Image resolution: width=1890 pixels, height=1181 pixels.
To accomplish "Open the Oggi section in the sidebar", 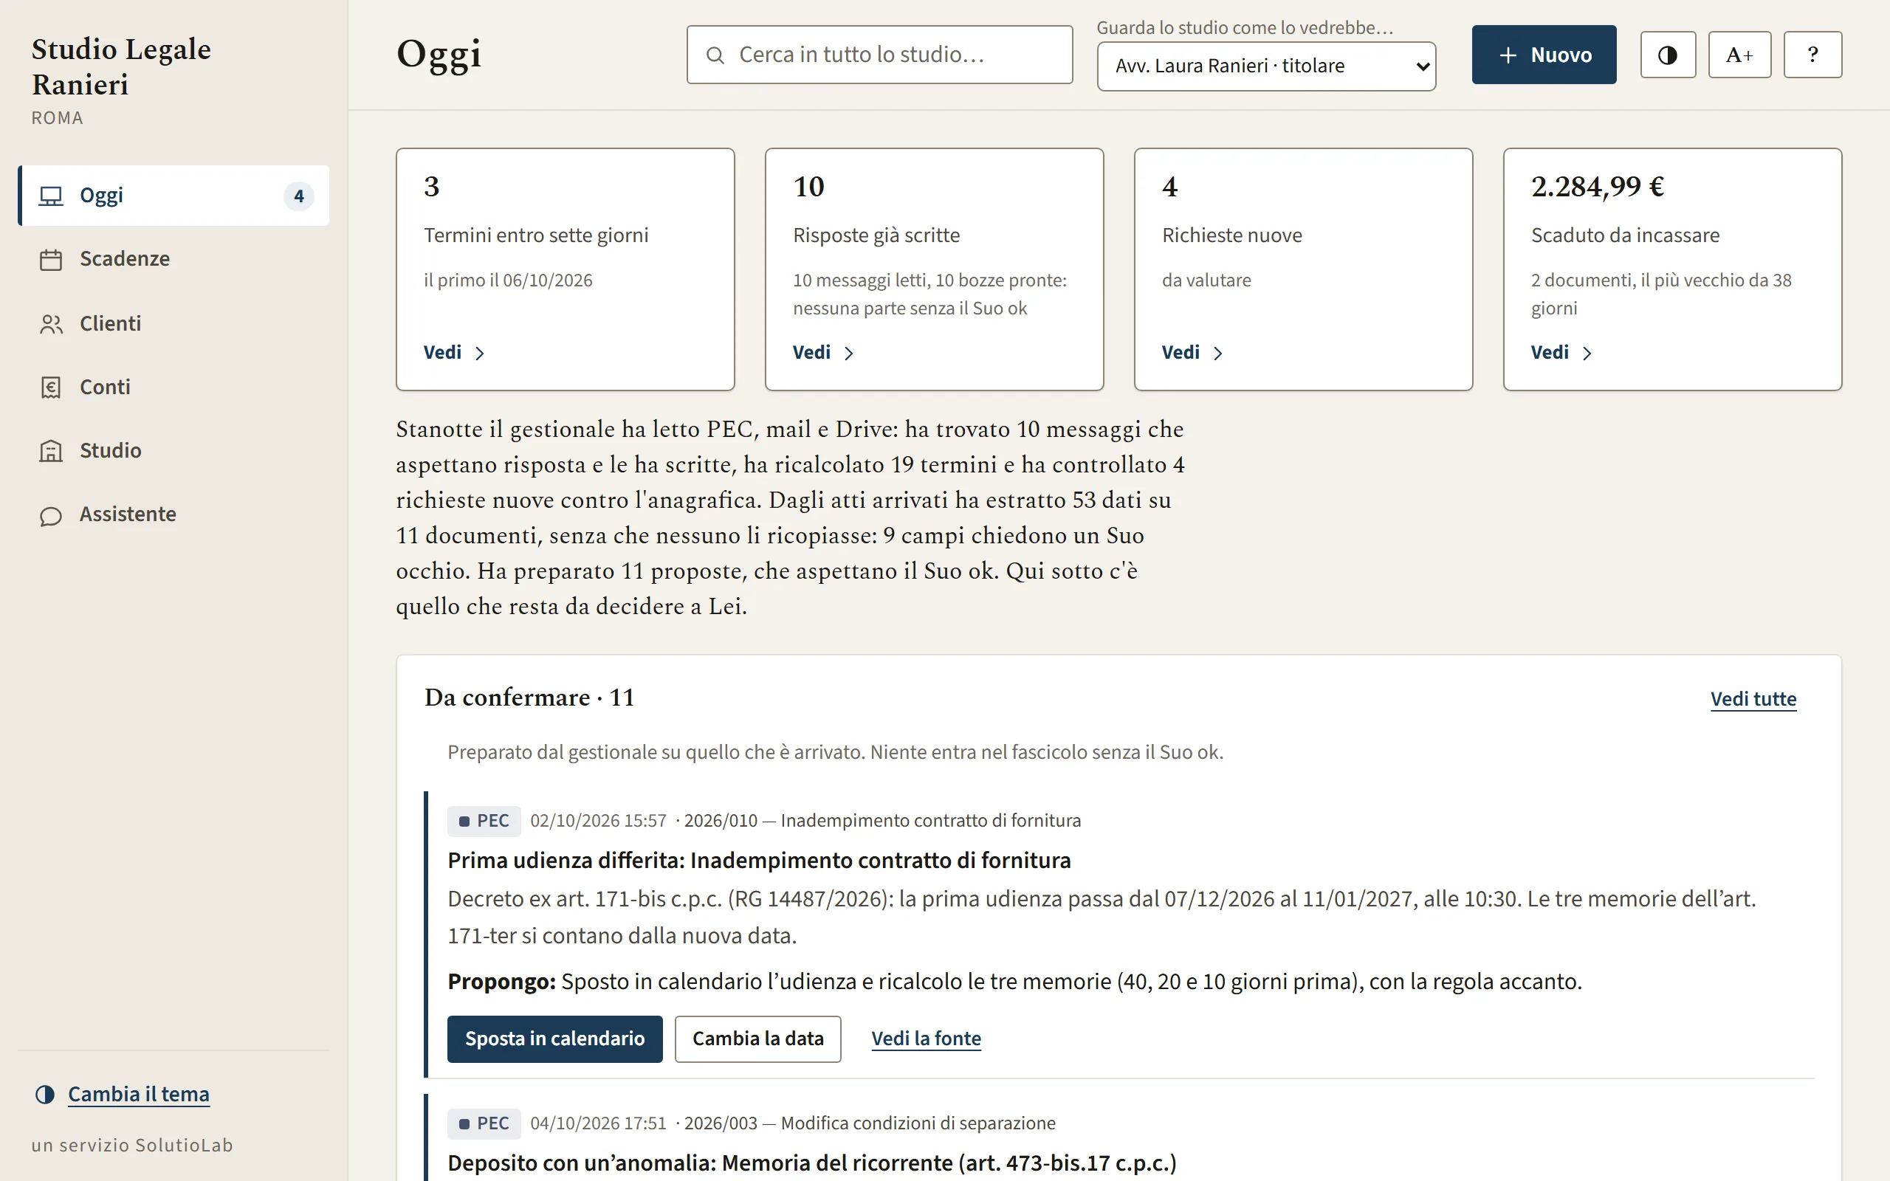I will coord(173,196).
